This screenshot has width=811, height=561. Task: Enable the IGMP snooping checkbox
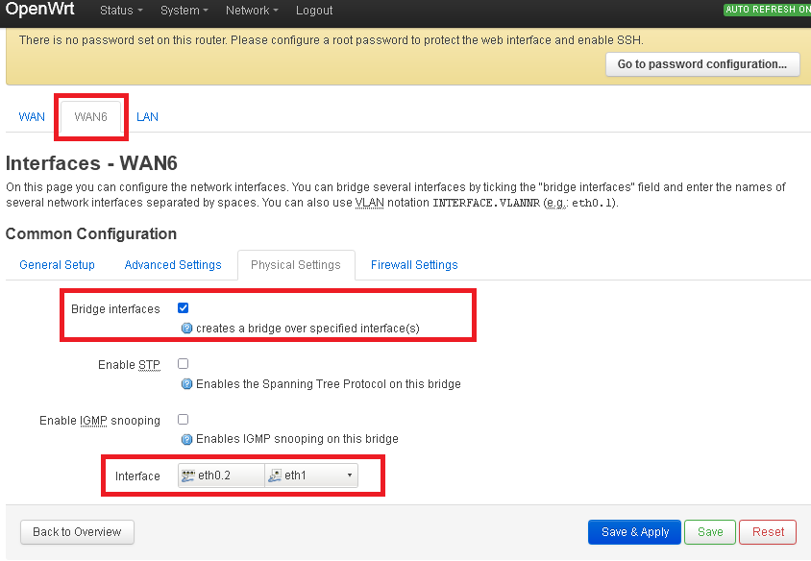(x=184, y=420)
